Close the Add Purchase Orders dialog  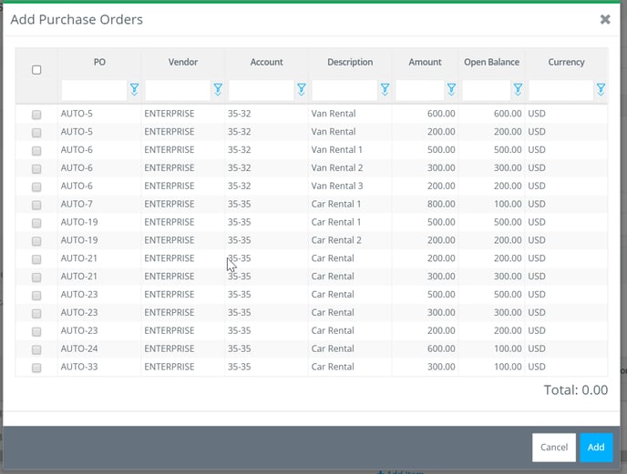605,19
